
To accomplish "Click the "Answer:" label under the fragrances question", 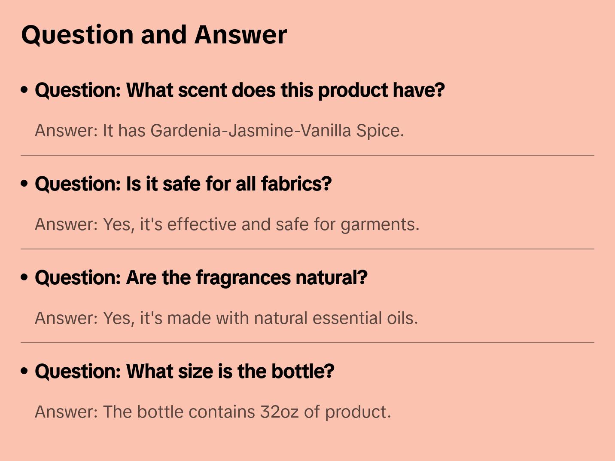I will (x=67, y=318).
